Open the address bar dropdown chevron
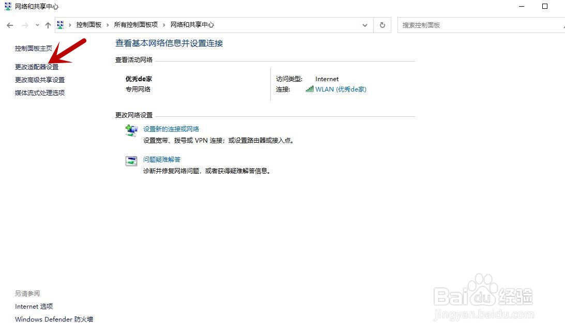 [x=365, y=25]
